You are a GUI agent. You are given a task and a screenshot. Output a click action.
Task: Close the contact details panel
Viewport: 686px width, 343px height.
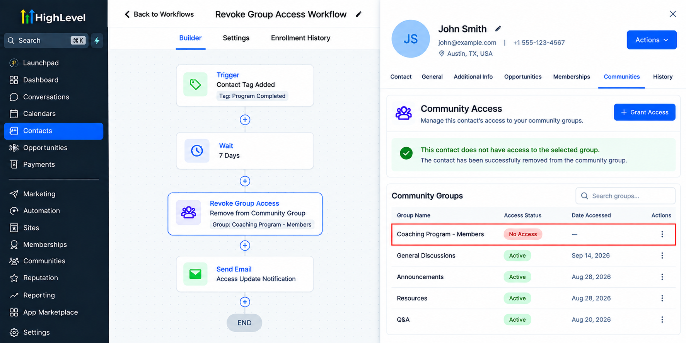pyautogui.click(x=673, y=14)
